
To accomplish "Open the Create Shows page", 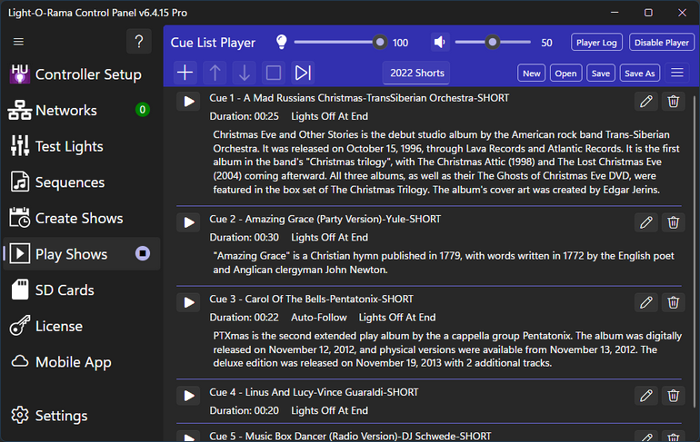I will point(80,219).
